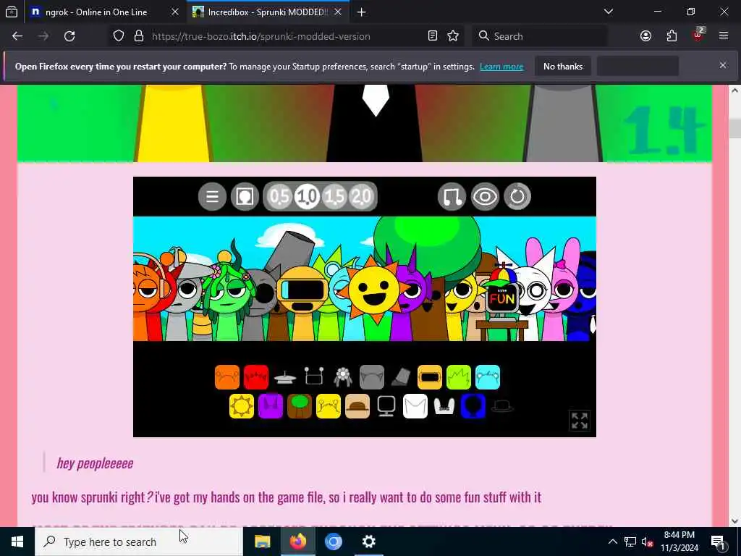The width and height of the screenshot is (741, 556).
Task: Pick the gray tilted bucket icon
Action: 401,377
